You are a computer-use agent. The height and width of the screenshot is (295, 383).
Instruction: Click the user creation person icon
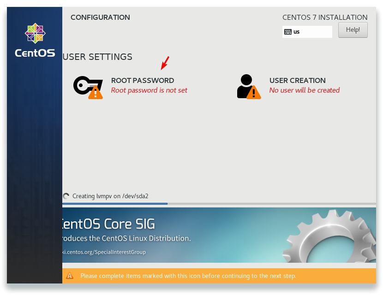coord(249,86)
